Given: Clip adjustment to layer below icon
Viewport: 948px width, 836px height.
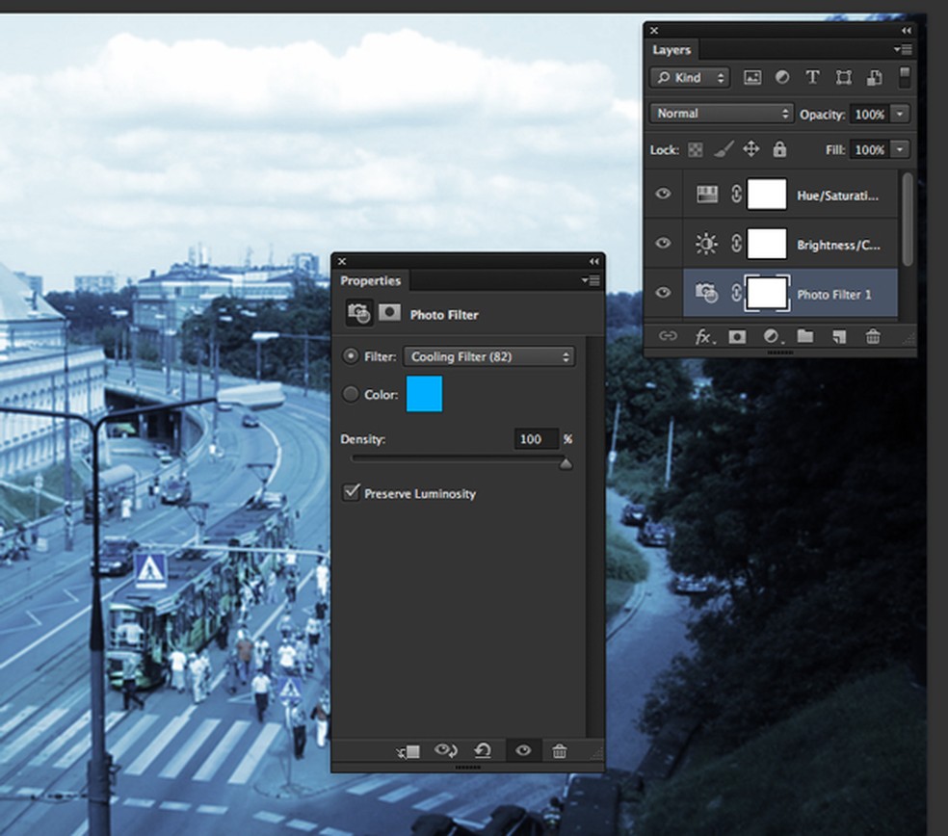Looking at the screenshot, I should (408, 751).
